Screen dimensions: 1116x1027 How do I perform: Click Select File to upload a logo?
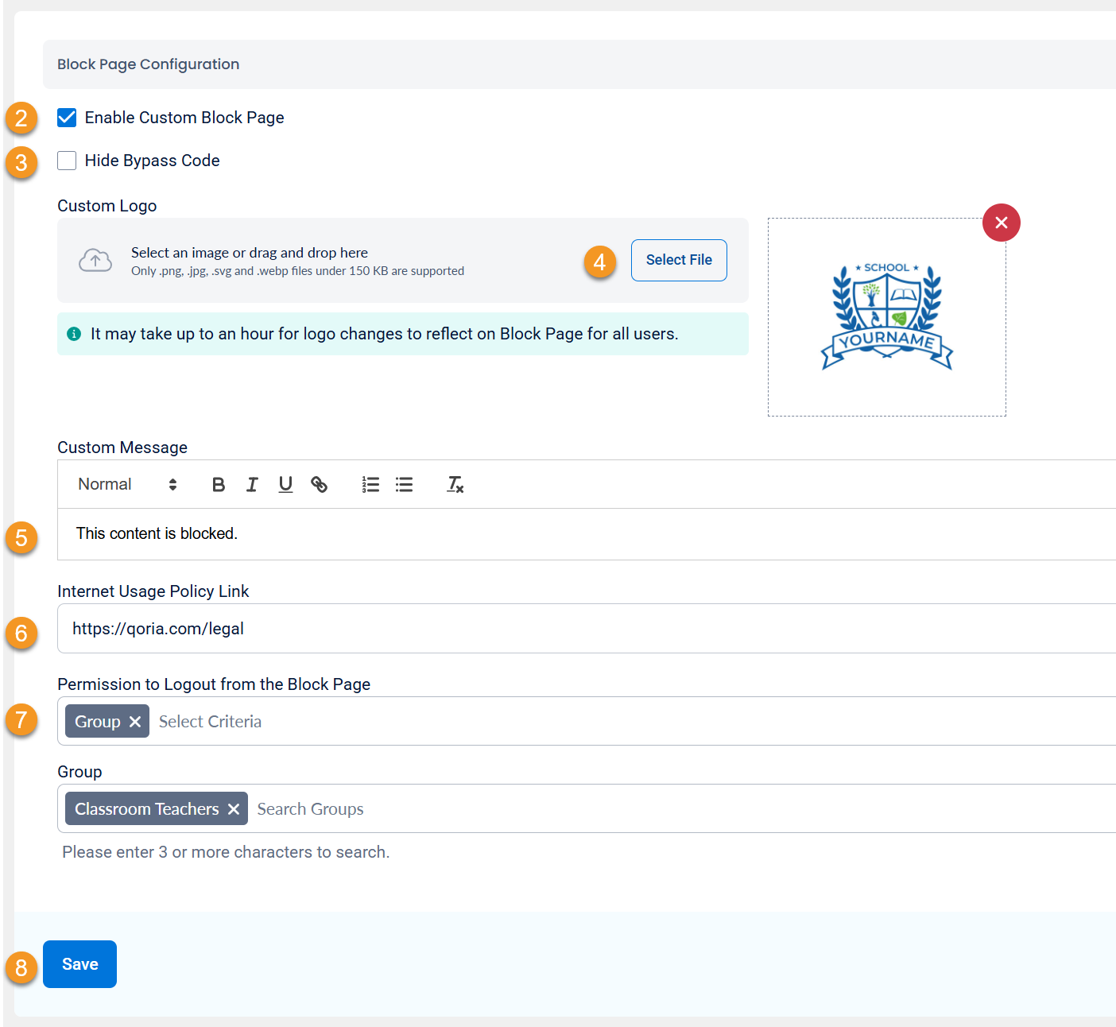coord(678,260)
